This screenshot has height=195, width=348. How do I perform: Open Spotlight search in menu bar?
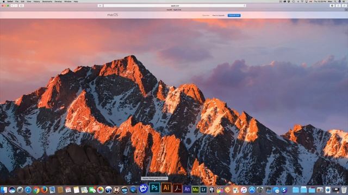pyautogui.click(x=335, y=1)
